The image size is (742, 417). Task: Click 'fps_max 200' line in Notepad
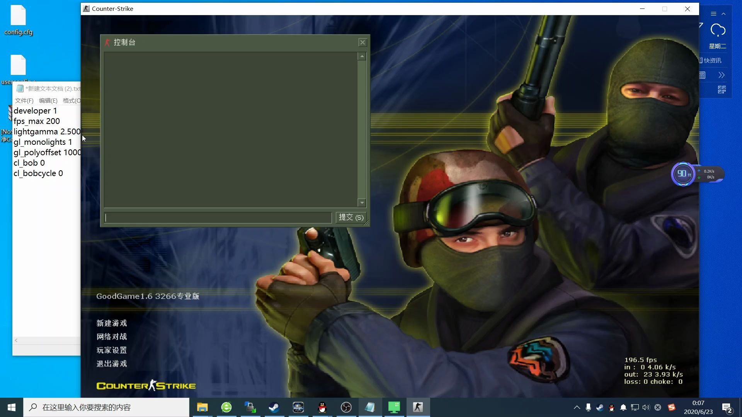tap(37, 121)
